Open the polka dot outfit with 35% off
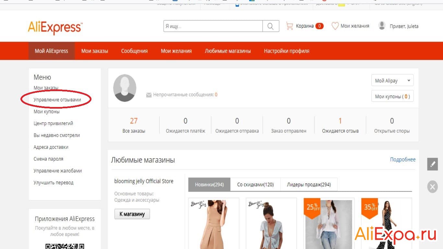Viewport: 443px width, 249px height. pos(387,223)
